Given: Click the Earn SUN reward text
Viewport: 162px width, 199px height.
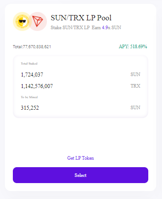Looking at the screenshot, I should pyautogui.click(x=106, y=27).
